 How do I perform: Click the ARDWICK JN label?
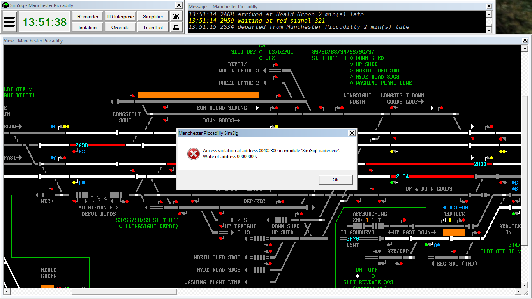coord(510,229)
